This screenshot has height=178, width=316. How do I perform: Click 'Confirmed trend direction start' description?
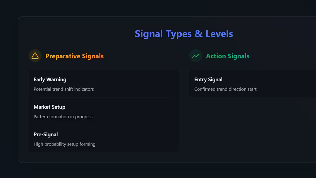click(225, 89)
